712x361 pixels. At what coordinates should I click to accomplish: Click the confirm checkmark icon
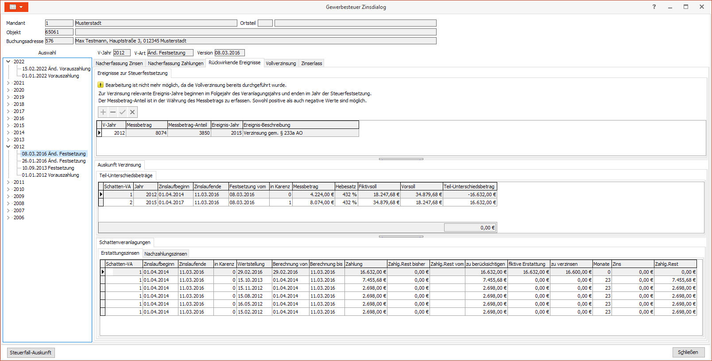pos(123,112)
